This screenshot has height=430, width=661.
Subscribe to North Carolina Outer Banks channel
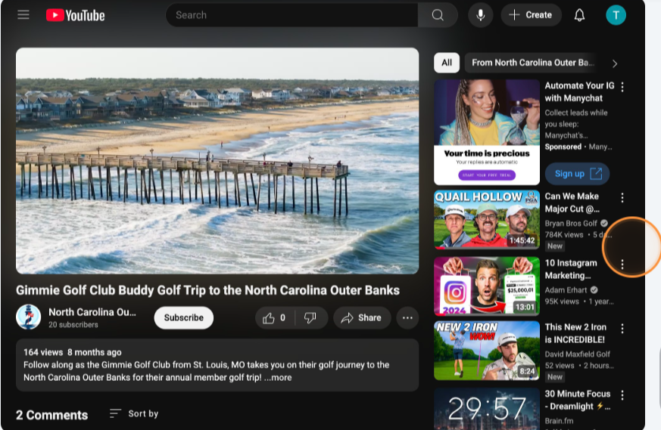point(183,318)
